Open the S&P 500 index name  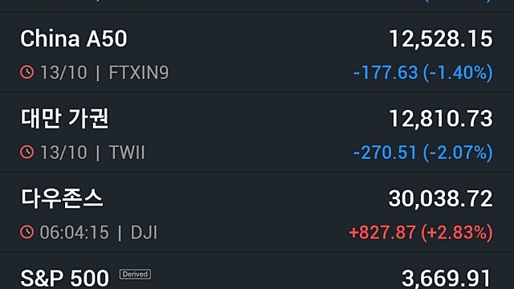64,279
